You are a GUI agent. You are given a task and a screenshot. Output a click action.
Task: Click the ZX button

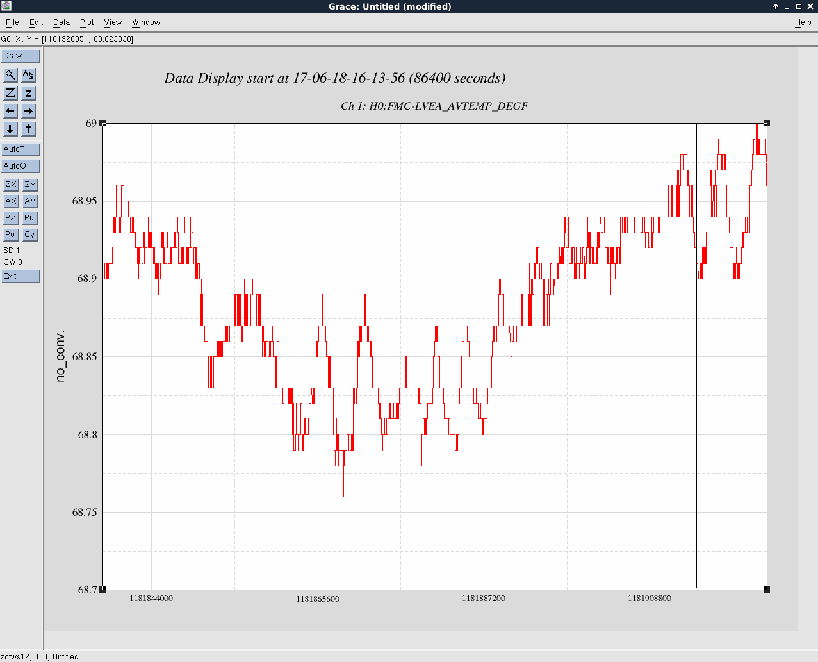click(11, 185)
